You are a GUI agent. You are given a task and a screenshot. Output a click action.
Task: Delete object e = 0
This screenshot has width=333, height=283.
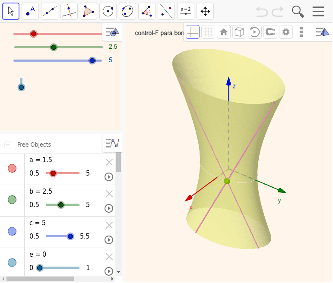pyautogui.click(x=109, y=257)
